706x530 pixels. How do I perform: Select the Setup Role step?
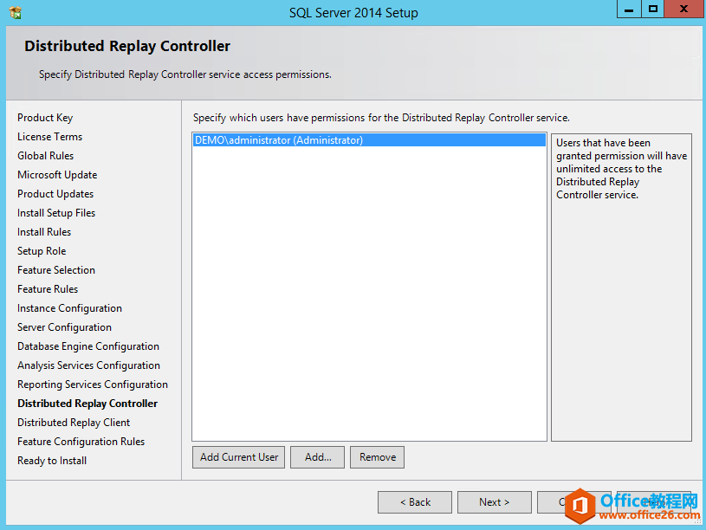[42, 251]
